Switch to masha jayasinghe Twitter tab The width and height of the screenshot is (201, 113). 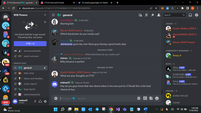click(x=95, y=3)
